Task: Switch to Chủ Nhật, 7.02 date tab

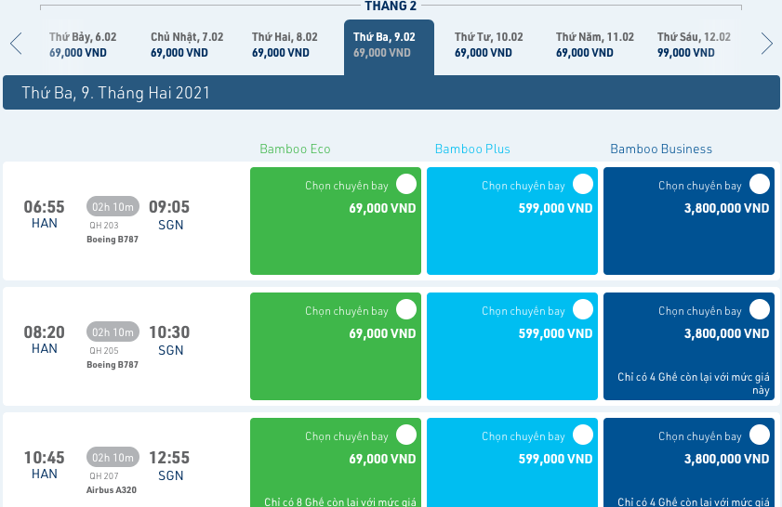Action: [187, 45]
